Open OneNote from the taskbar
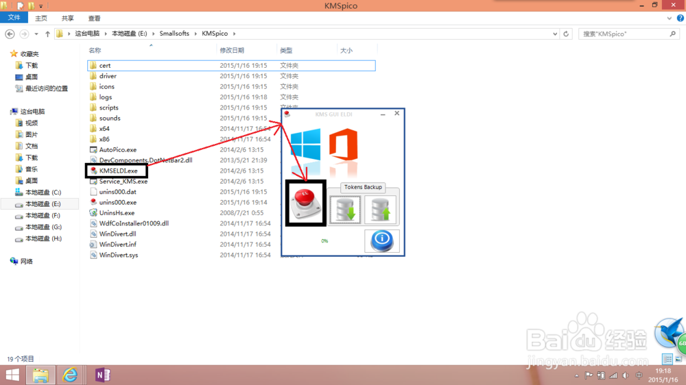This screenshot has height=385, width=686. [102, 375]
